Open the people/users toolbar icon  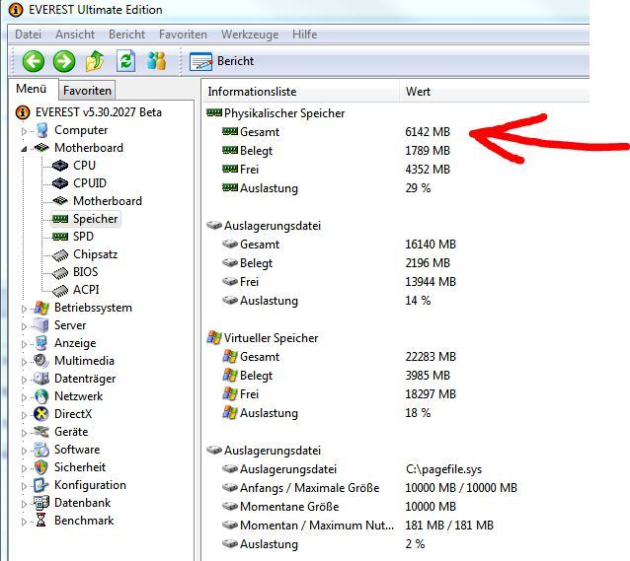[156, 61]
